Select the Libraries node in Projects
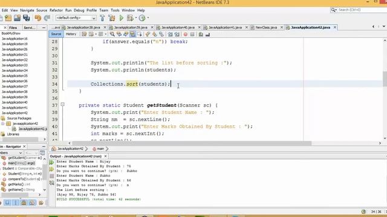 coord(13,134)
